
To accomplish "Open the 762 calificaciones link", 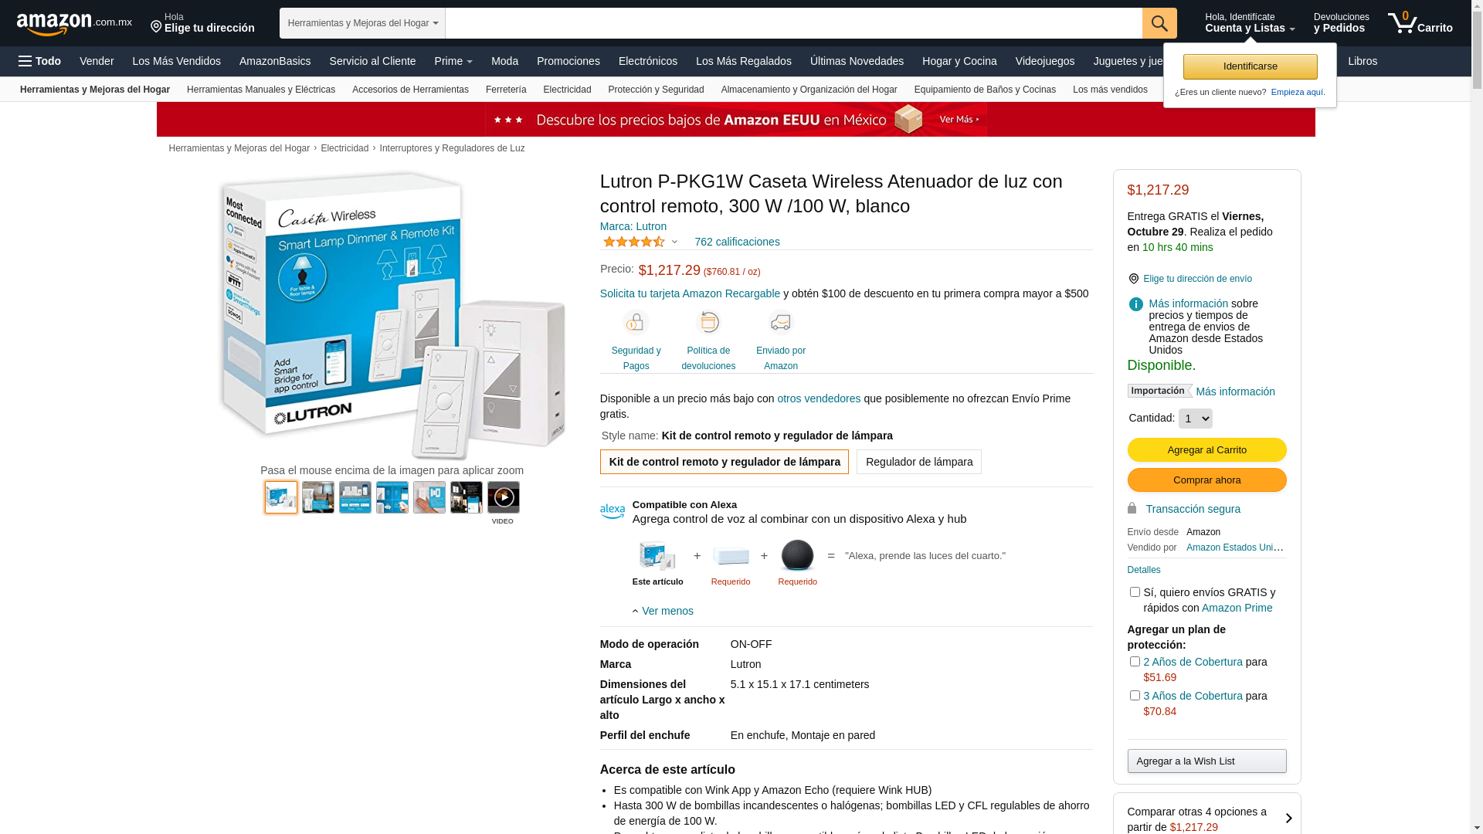I will (x=737, y=242).
